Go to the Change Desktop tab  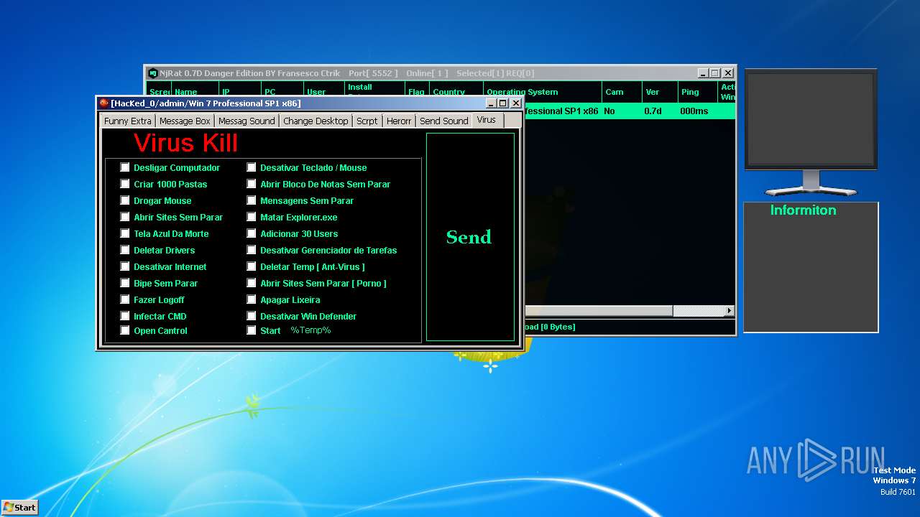316,121
